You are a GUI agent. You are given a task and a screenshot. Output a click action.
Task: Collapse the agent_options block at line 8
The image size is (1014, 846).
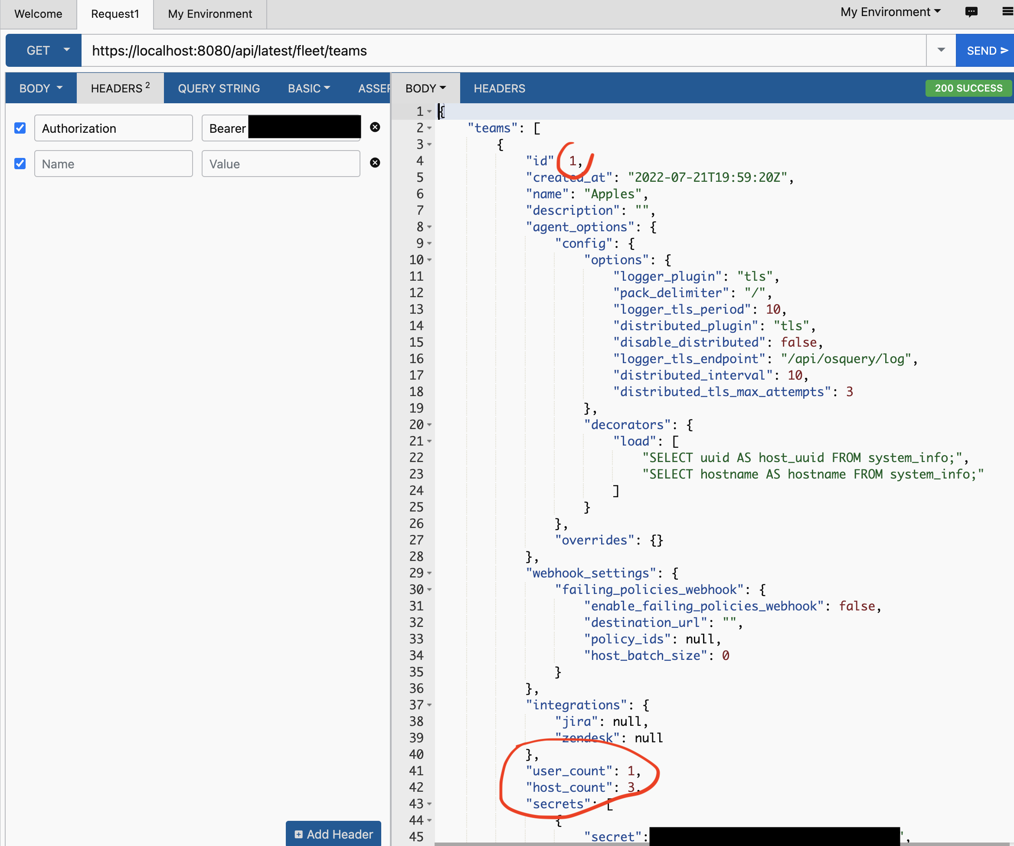[429, 227]
